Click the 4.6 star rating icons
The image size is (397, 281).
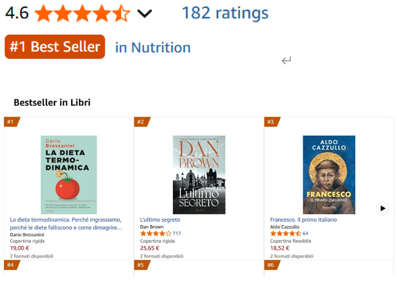(x=82, y=14)
